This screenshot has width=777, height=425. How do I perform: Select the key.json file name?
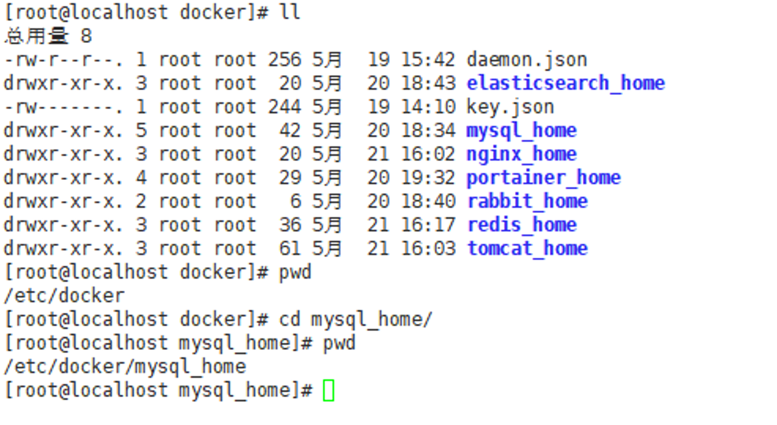point(510,108)
